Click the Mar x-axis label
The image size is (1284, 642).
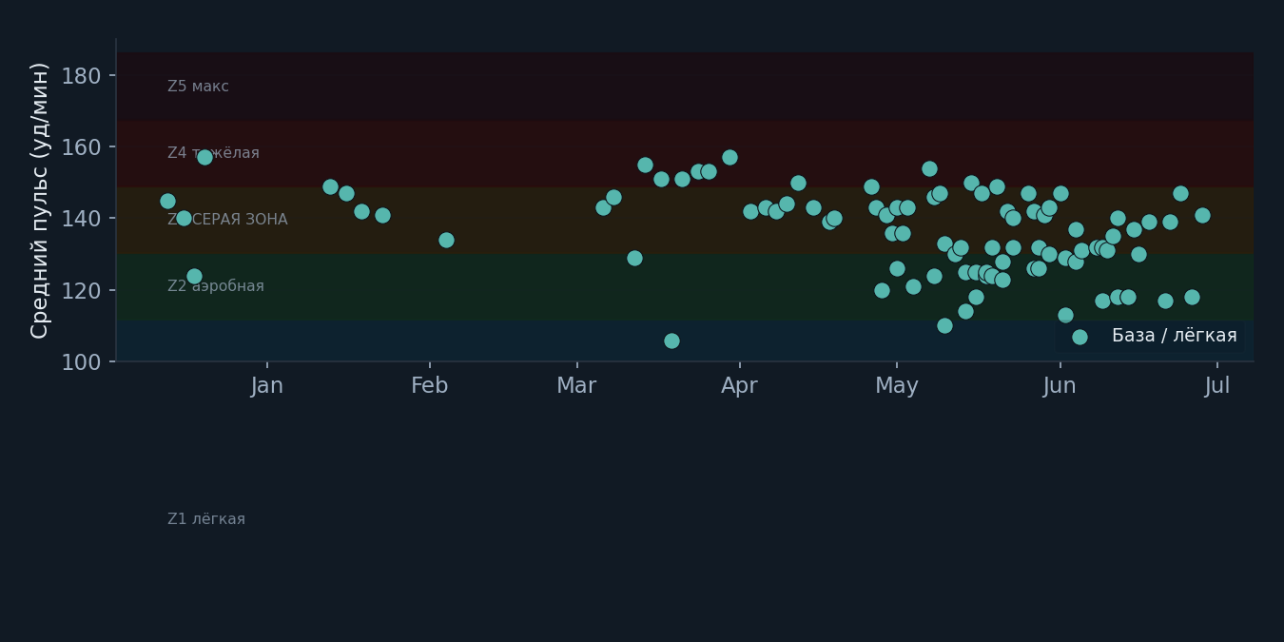pos(576,386)
